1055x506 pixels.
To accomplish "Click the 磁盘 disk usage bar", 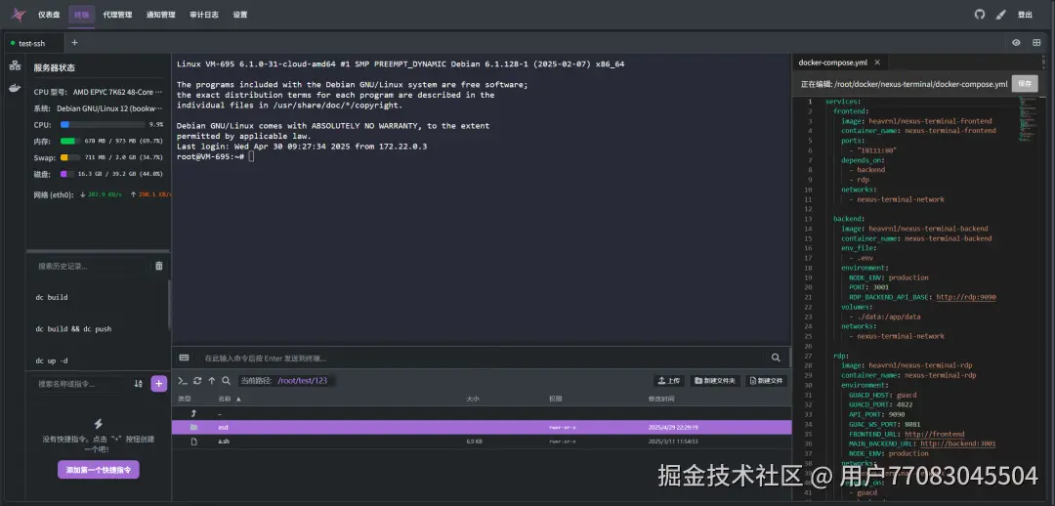I will [66, 174].
